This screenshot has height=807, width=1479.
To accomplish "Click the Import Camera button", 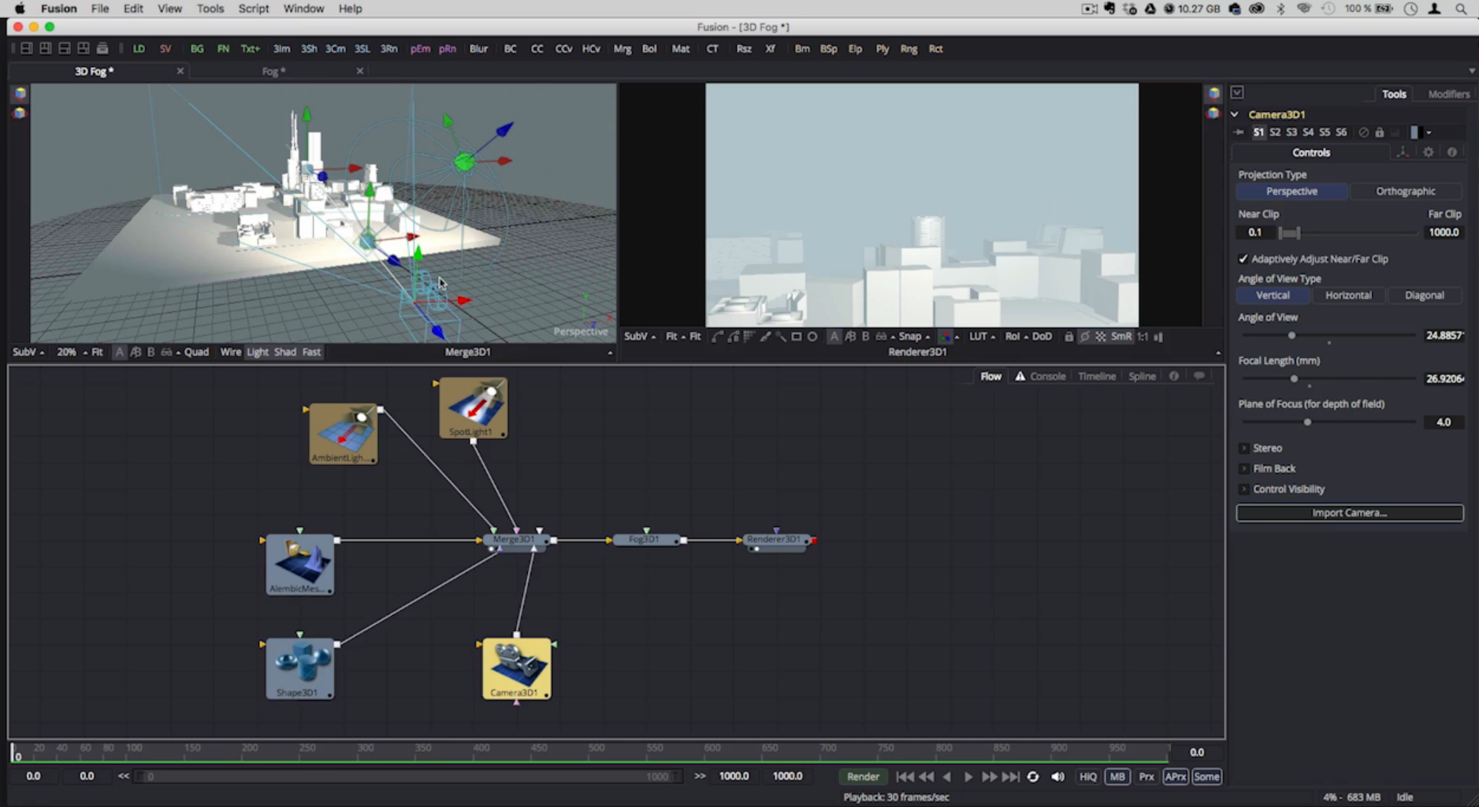I will coord(1349,512).
